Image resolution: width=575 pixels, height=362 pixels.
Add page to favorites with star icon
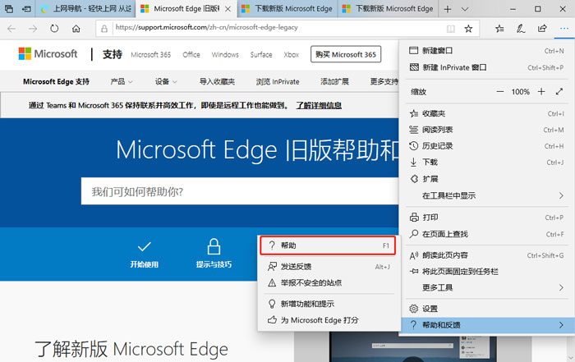pyautogui.click(x=468, y=28)
